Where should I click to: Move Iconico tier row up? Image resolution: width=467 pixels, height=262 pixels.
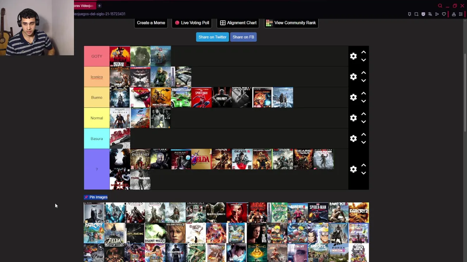point(363,73)
